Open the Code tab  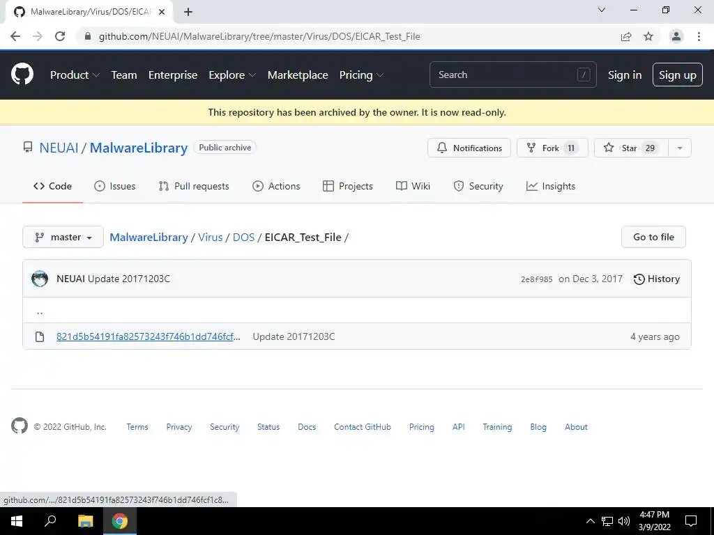click(x=53, y=186)
